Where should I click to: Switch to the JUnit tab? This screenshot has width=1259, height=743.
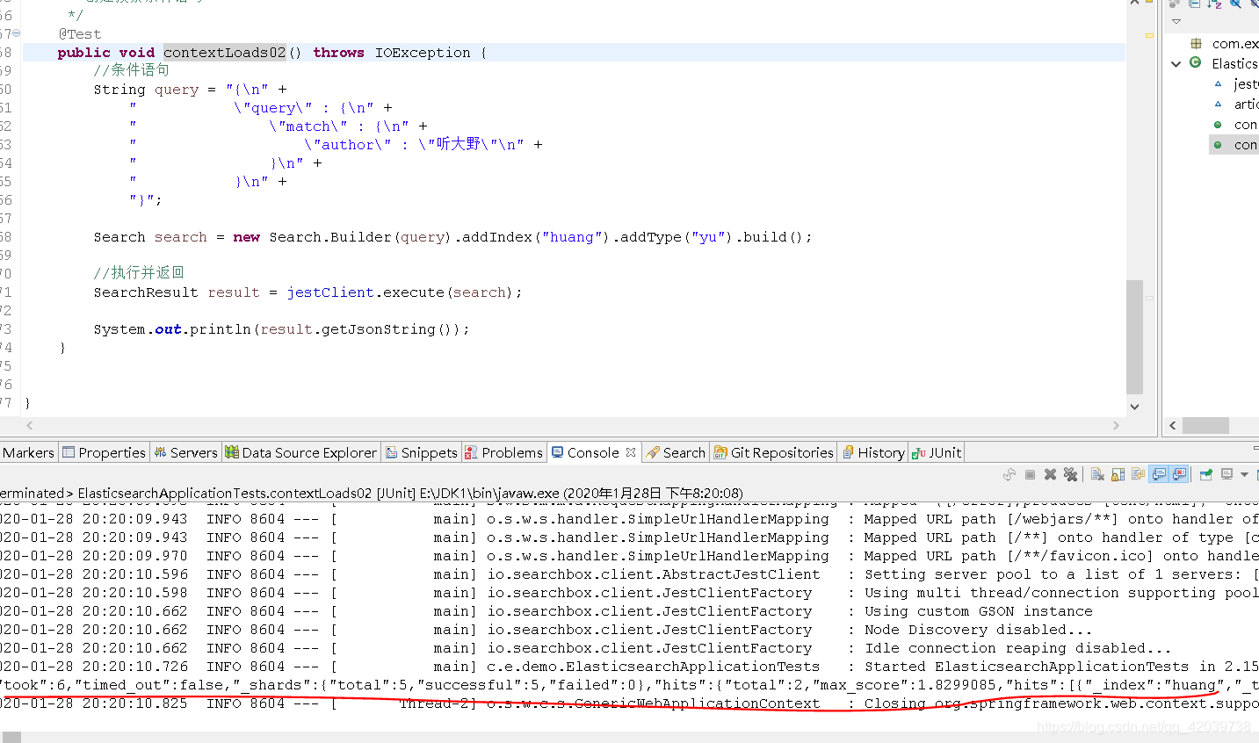tap(937, 452)
